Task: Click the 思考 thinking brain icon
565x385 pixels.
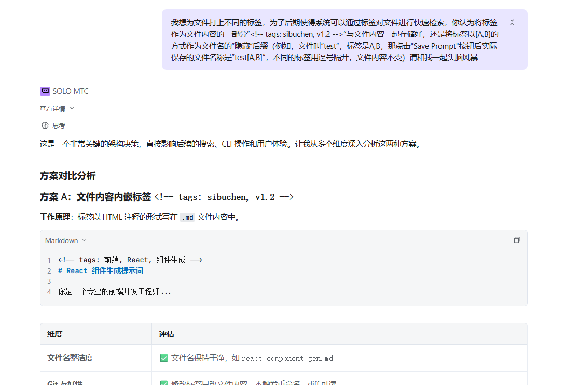Action: click(x=45, y=125)
